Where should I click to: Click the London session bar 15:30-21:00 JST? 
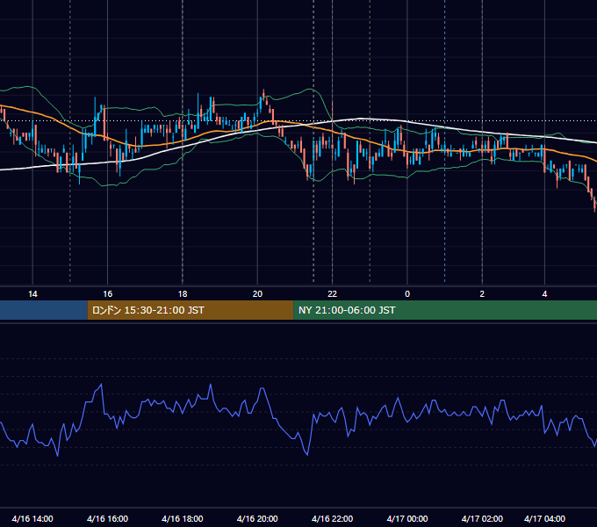[191, 310]
